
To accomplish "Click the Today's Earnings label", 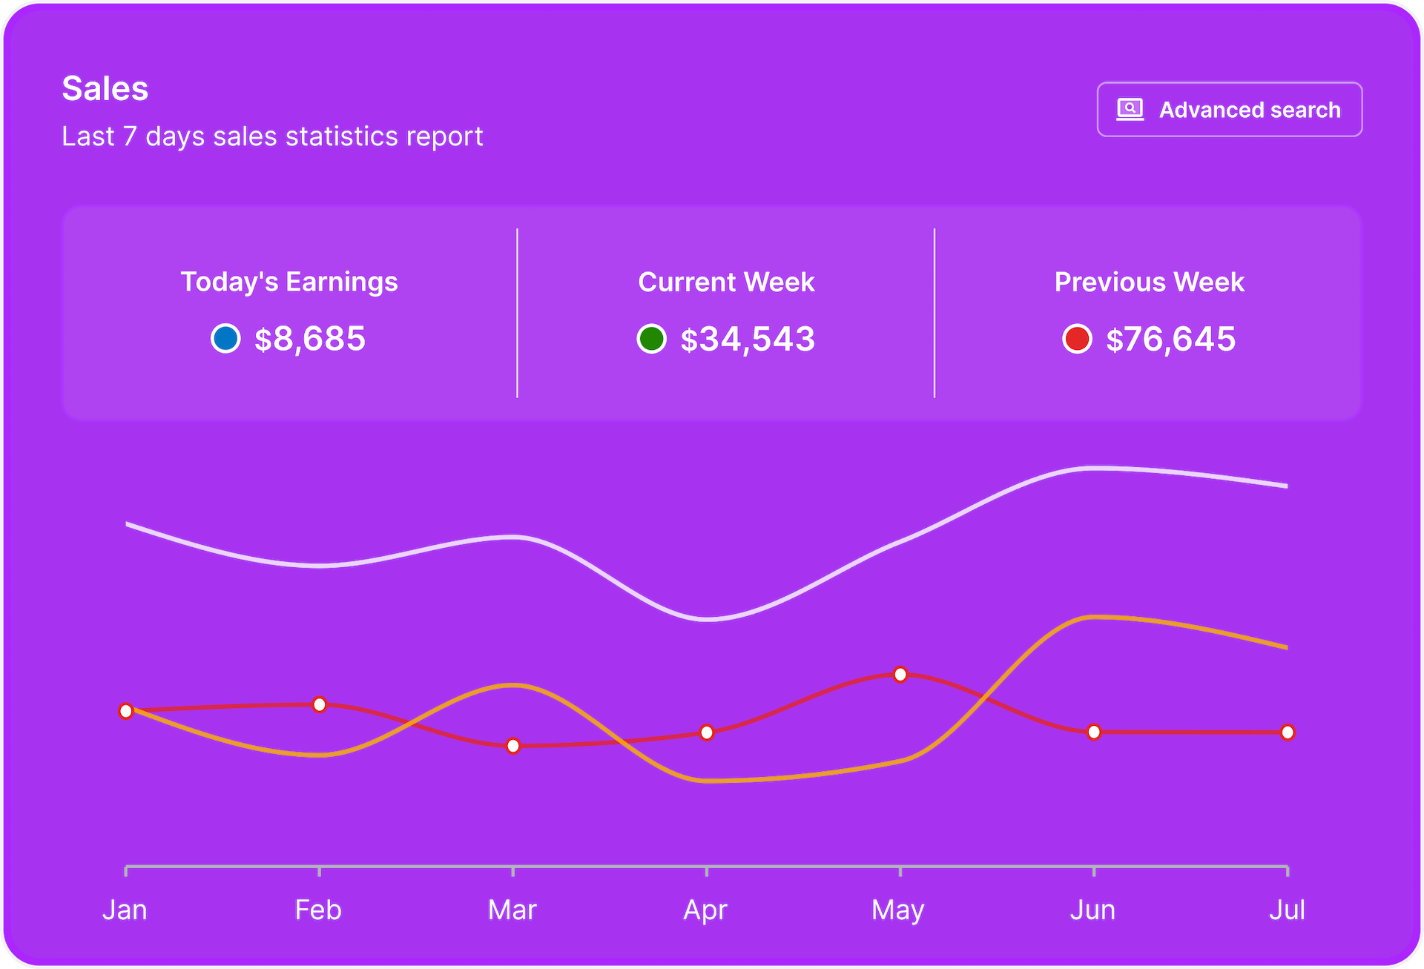I will click(289, 282).
